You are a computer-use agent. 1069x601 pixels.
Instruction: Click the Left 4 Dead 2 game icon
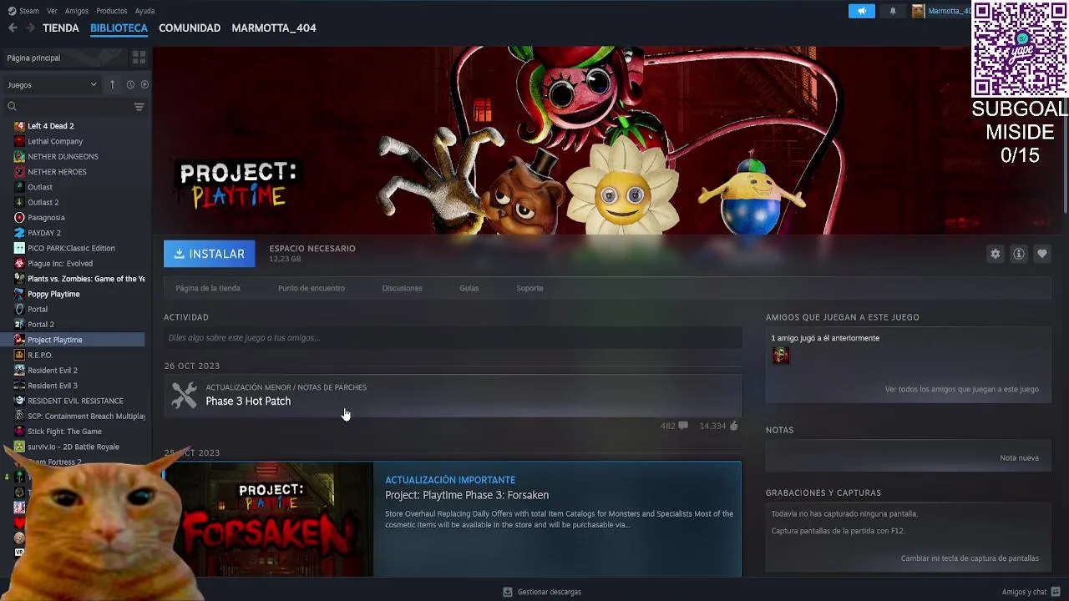pyautogui.click(x=19, y=126)
